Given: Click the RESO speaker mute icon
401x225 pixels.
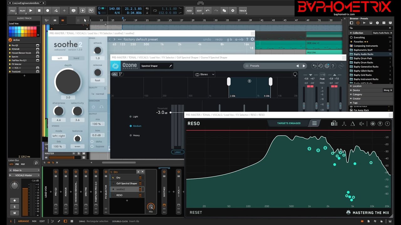Looking at the screenshot, I should [362, 124].
